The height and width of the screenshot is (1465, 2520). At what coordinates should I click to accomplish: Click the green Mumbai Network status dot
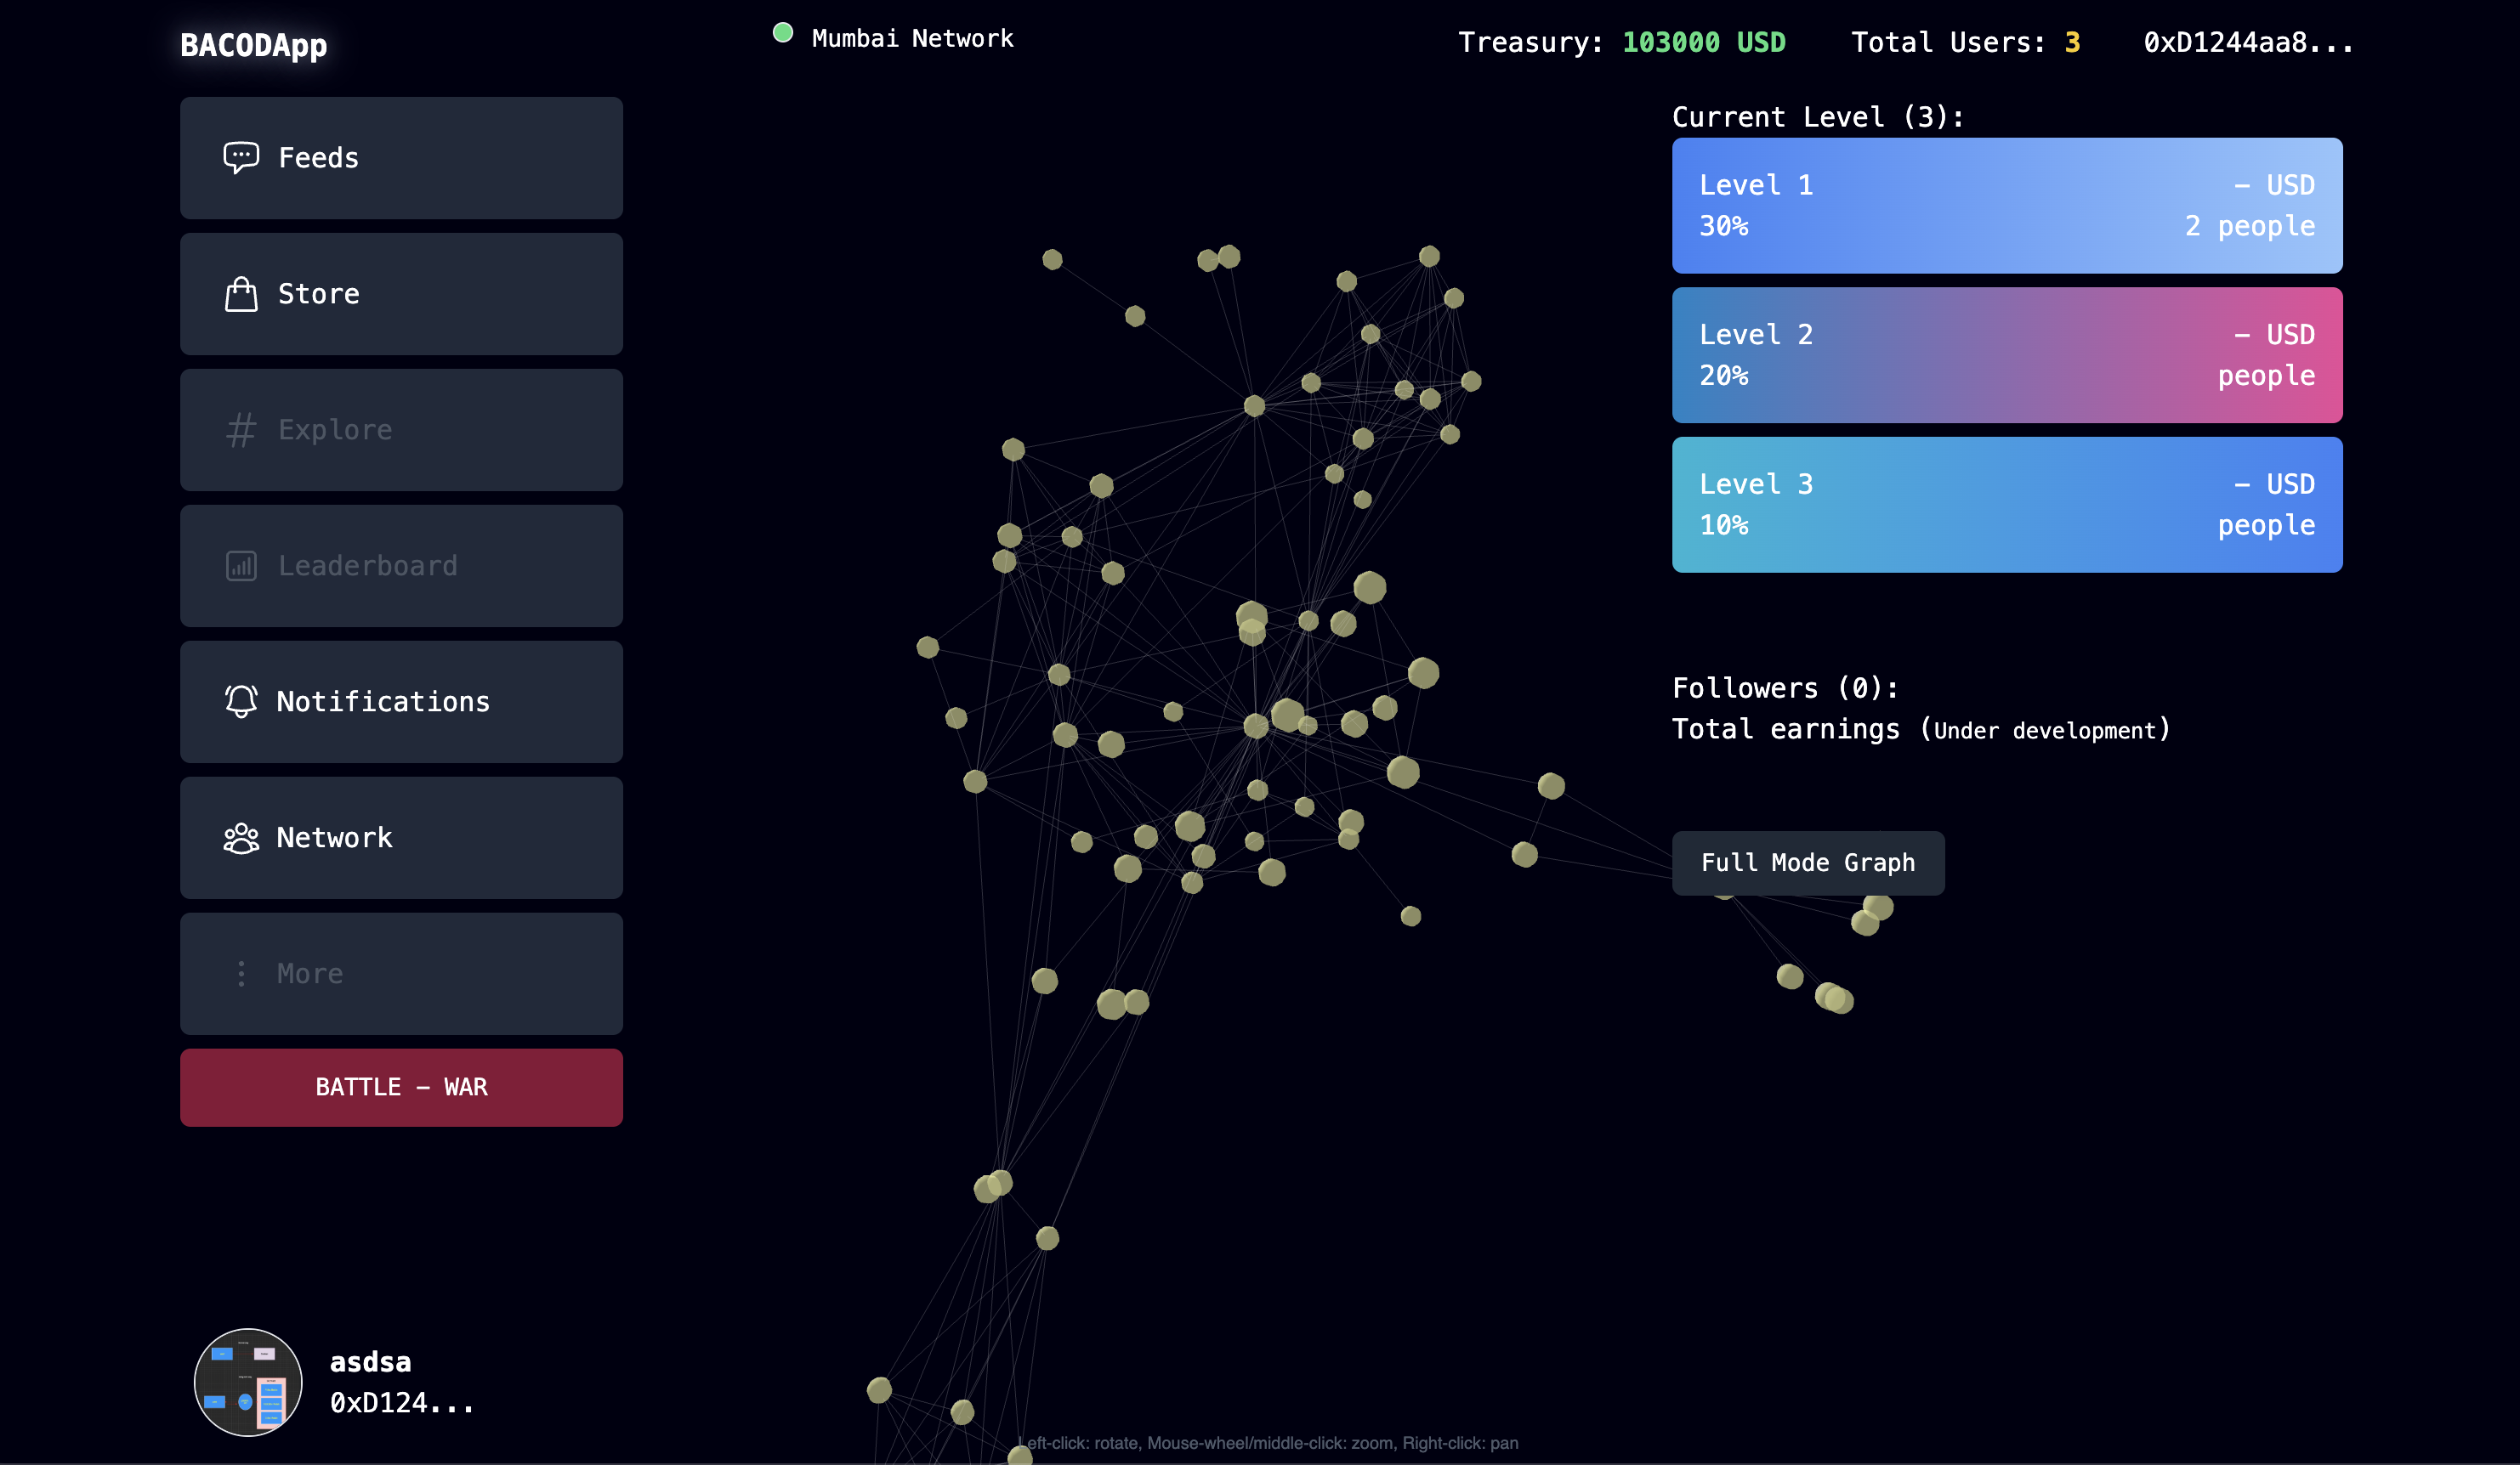pyautogui.click(x=783, y=33)
